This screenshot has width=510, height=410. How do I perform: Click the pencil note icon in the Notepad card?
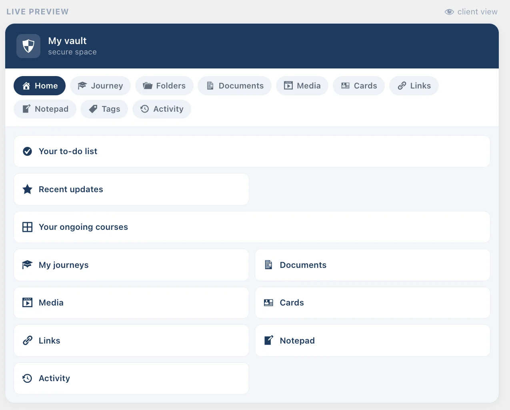[269, 340]
